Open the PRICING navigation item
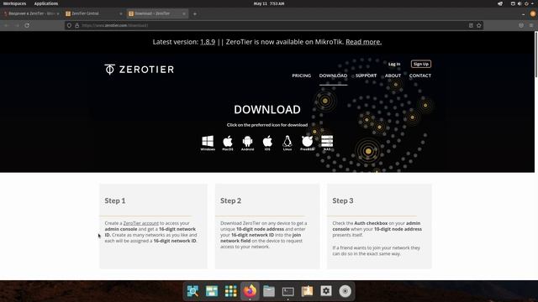 (301, 75)
